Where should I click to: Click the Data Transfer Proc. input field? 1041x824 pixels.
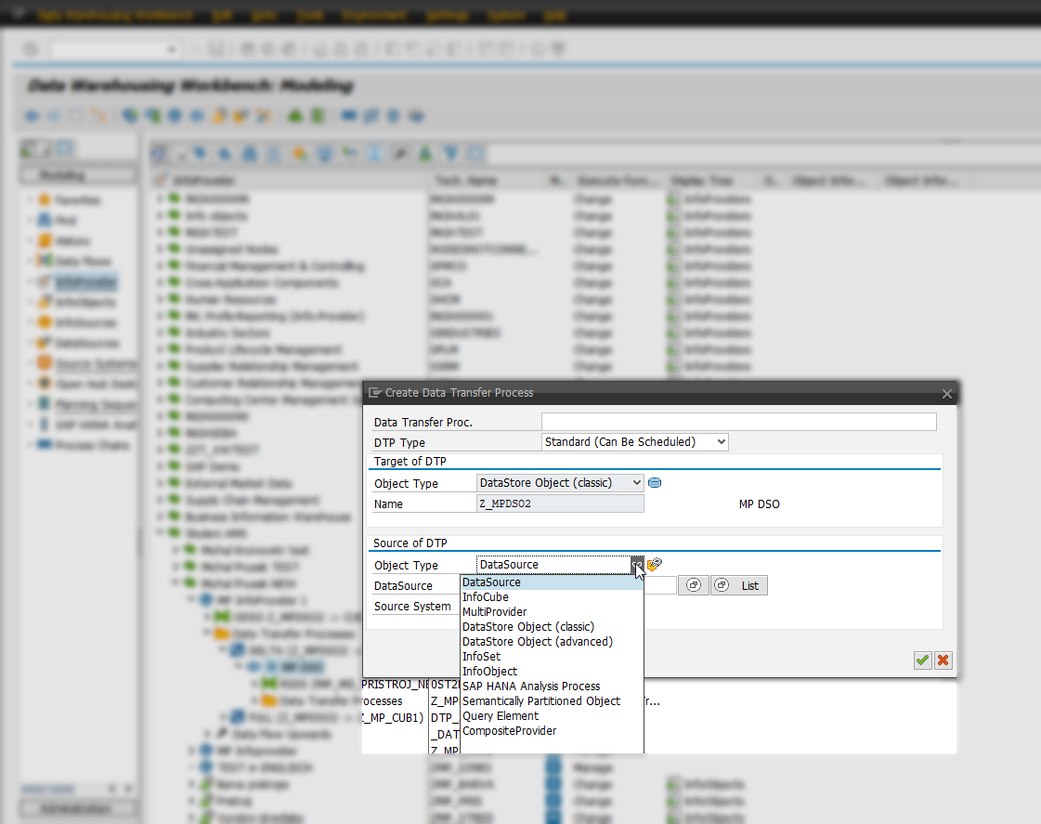[738, 421]
